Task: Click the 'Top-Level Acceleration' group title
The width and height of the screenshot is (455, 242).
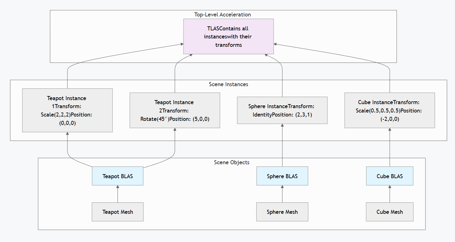Action: tap(223, 15)
